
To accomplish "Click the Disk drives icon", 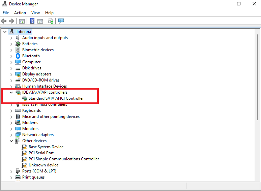I will (x=18, y=68).
